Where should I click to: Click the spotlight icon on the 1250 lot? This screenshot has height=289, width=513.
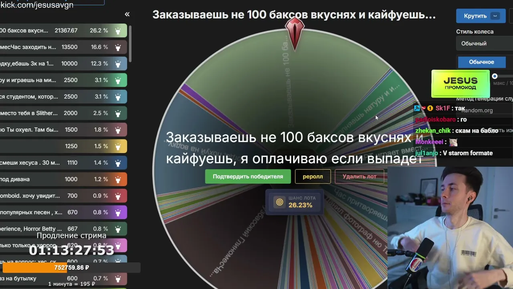click(x=118, y=146)
